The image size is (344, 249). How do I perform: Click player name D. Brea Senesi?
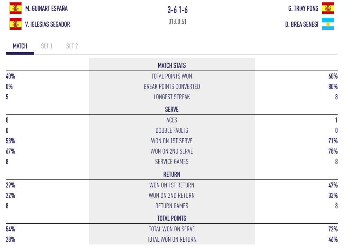point(302,24)
